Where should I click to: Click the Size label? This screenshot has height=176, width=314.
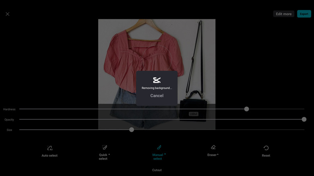point(9,130)
